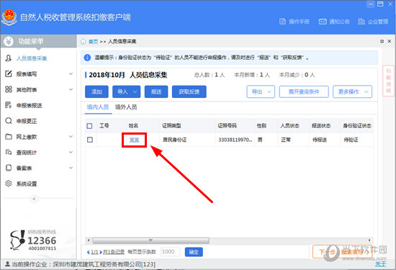The width and height of the screenshot is (396, 270).
Task: Switch to the 境内人员 tab
Action: pyautogui.click(x=98, y=107)
